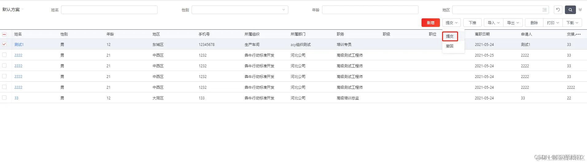Viewport: 587px width, 163px height.
Task: Open the 2222 link in the 2021-05-25 row
Action: click(18, 55)
